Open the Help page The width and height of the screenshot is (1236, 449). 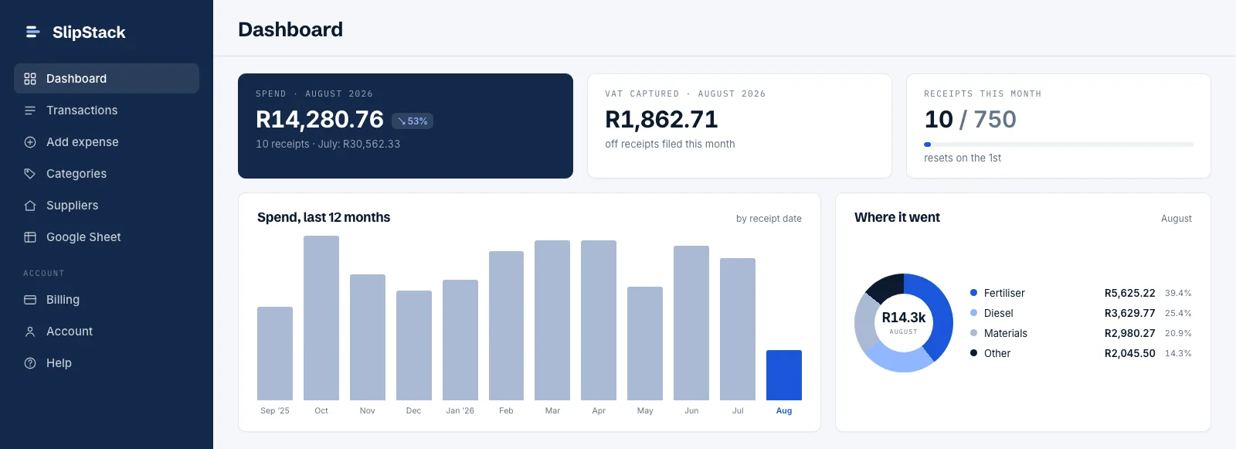(x=107, y=363)
